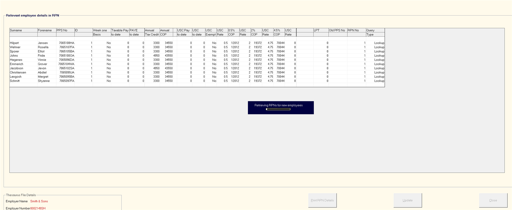Screen dimensions: 512x210
Task: Select the Christiansen surname cell
Action: [x=23, y=72]
